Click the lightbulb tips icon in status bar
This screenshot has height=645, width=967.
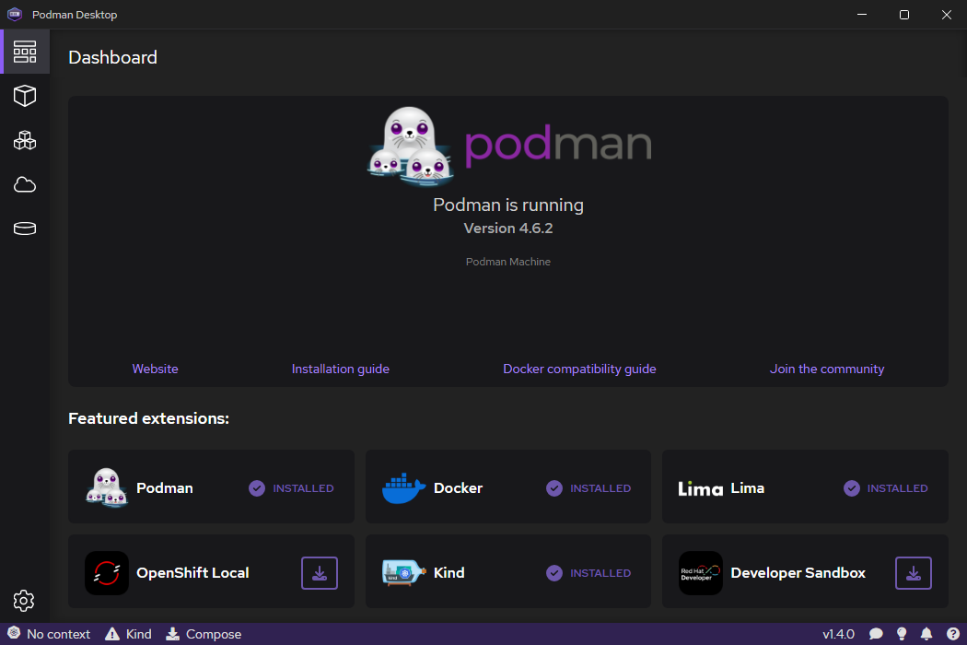coord(902,634)
